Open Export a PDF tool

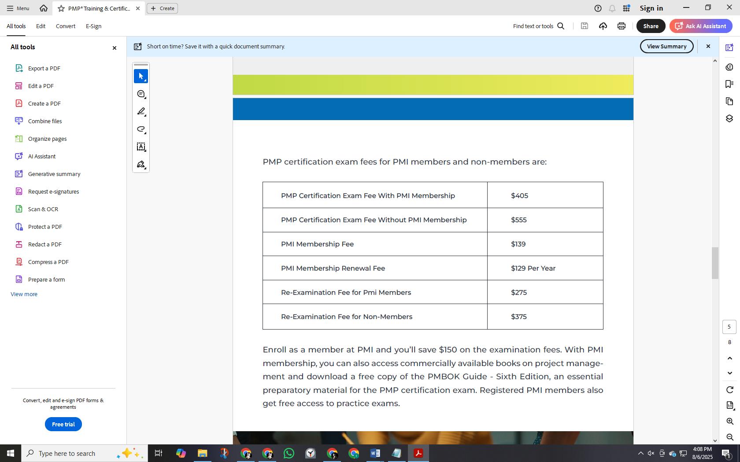point(44,68)
